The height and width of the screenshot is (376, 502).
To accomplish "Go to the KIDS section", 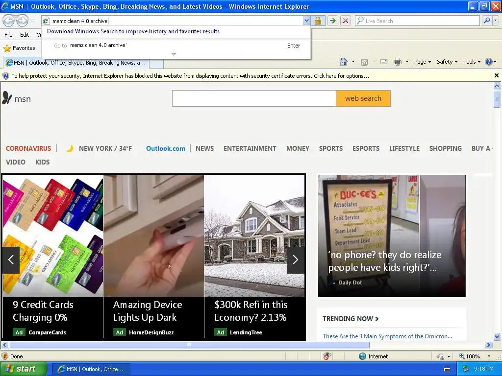I will [43, 162].
